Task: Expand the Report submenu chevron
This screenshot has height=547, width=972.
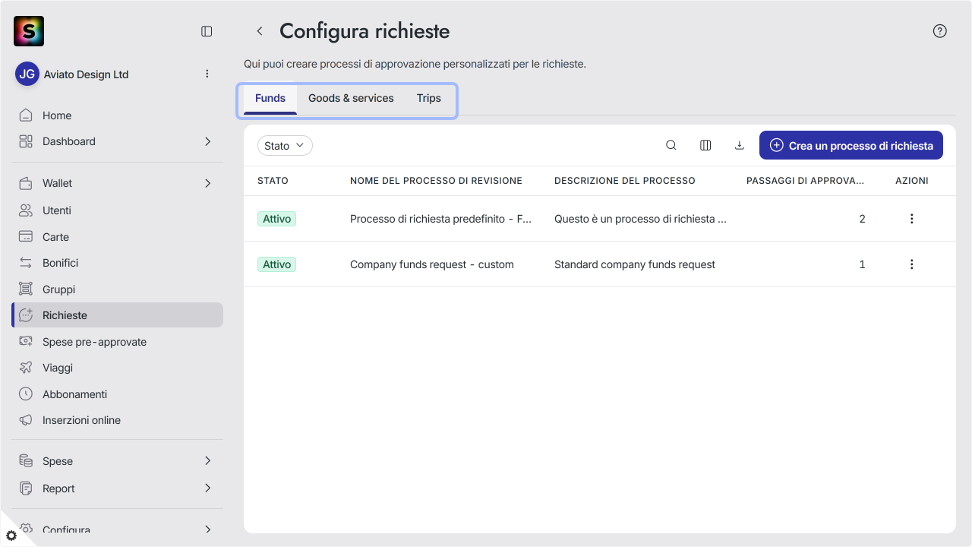Action: pyautogui.click(x=207, y=489)
